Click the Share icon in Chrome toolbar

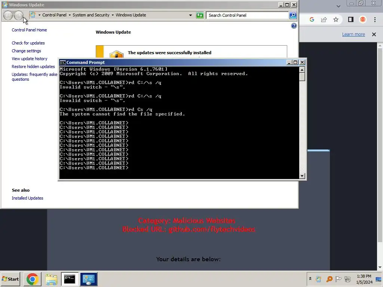click(324, 19)
